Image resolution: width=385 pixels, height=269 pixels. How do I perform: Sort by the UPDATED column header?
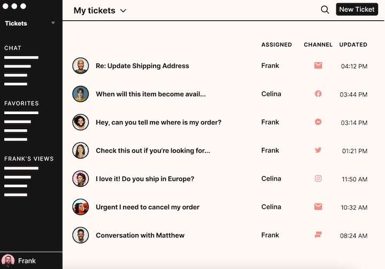353,45
